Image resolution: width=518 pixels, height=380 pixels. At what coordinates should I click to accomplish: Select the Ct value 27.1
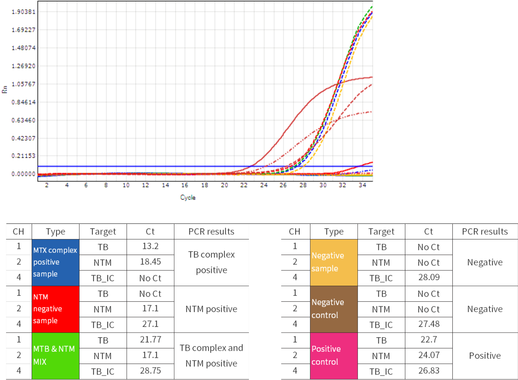click(150, 324)
